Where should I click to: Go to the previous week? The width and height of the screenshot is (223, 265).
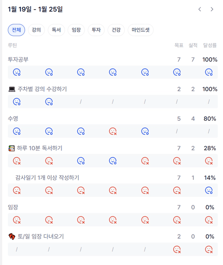pyautogui.click(x=200, y=9)
